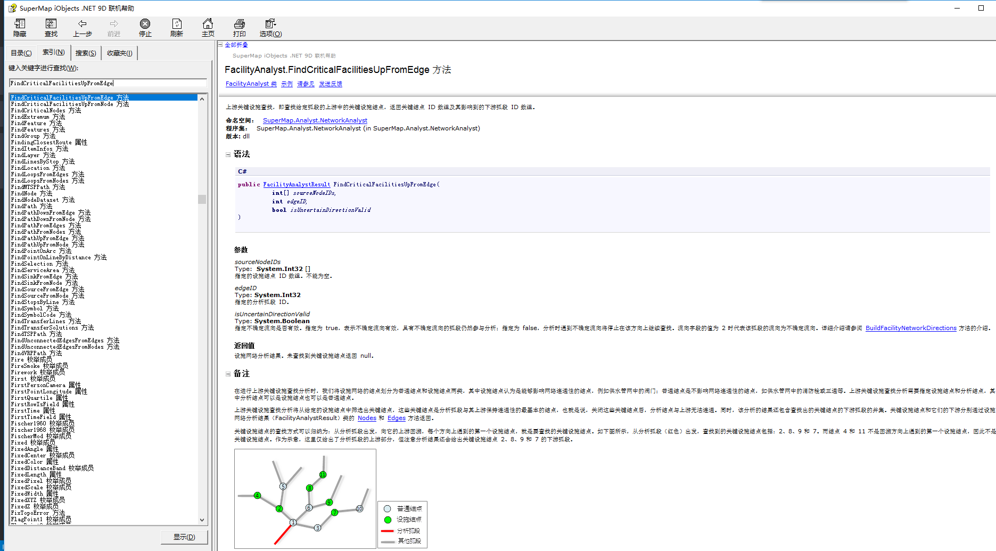The image size is (996, 551).
Task: Select FindVRPPath 方法 entry
Action: [36, 353]
